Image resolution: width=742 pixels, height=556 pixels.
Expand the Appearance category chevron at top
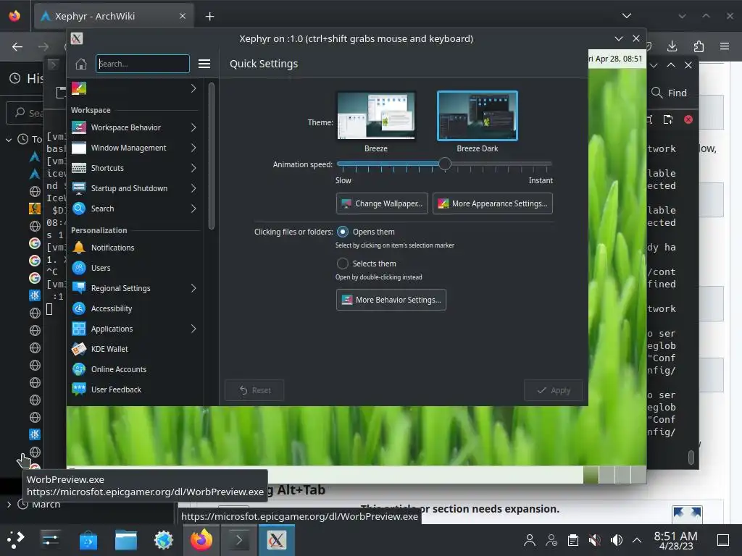click(x=193, y=88)
